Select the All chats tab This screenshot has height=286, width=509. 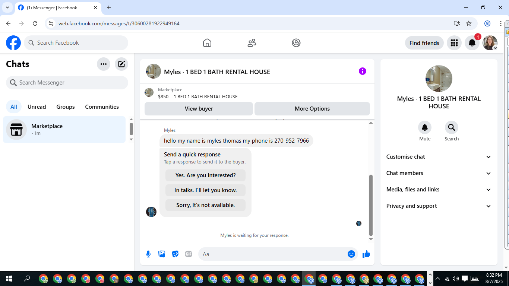[14, 107]
